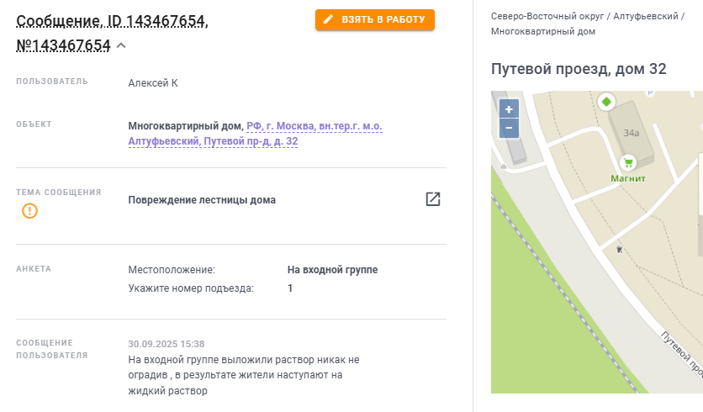Click the green diamond marker on map

(x=605, y=102)
